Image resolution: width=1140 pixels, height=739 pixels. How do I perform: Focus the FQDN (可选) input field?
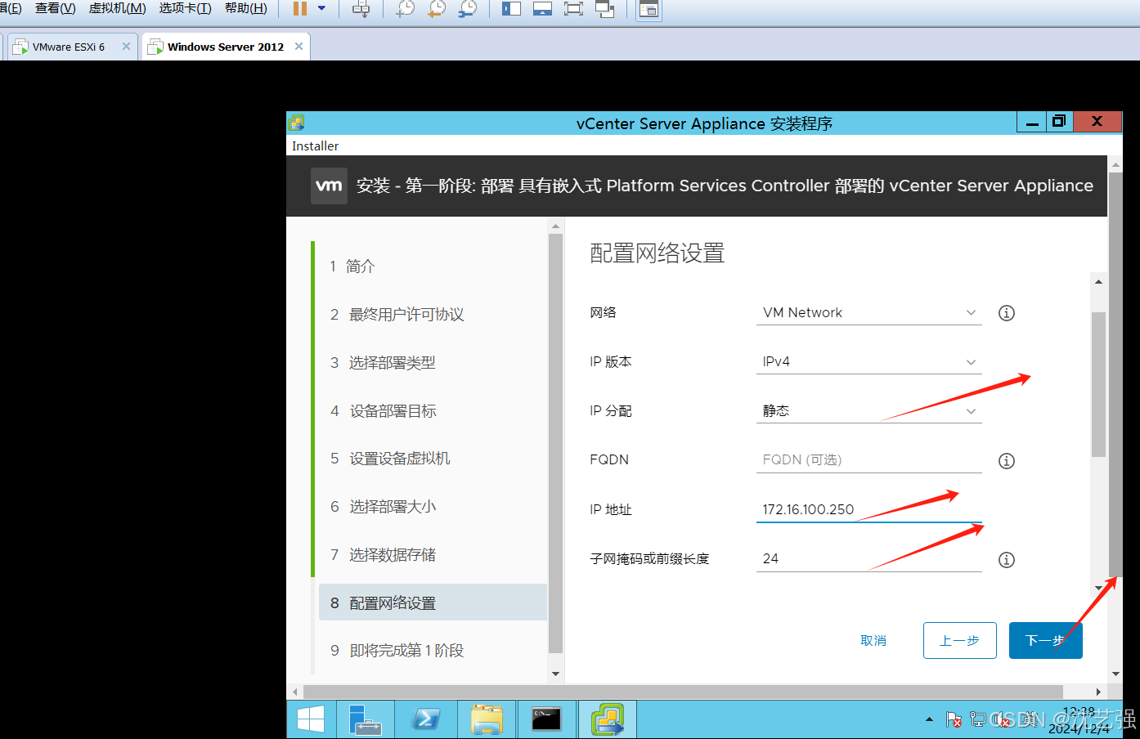[868, 459]
